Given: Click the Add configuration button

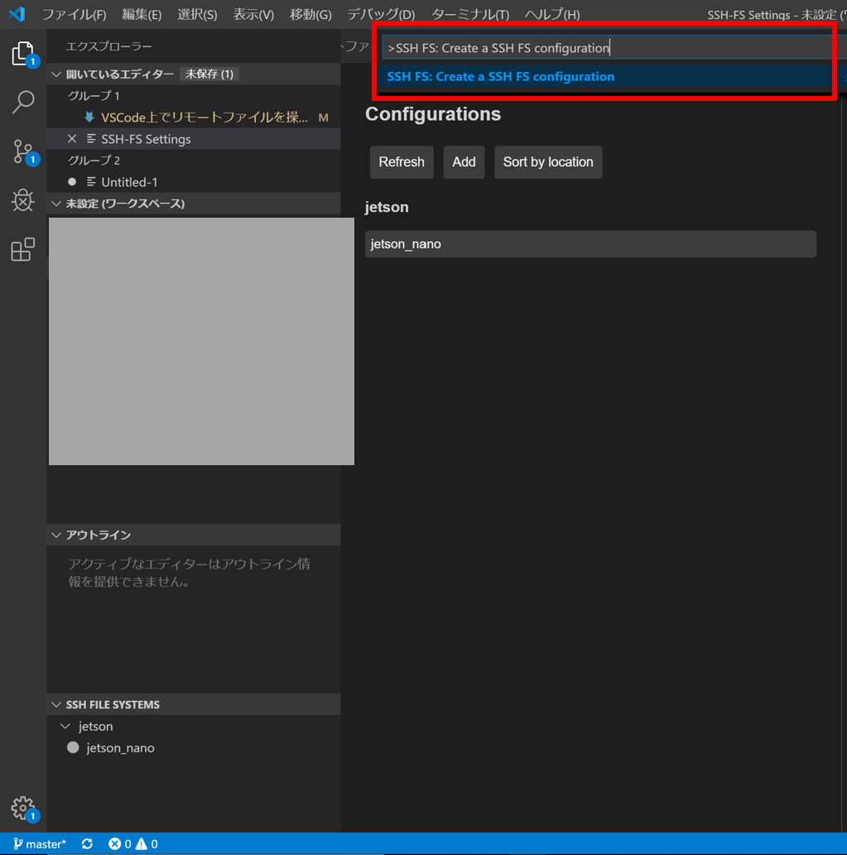Looking at the screenshot, I should coord(464,162).
